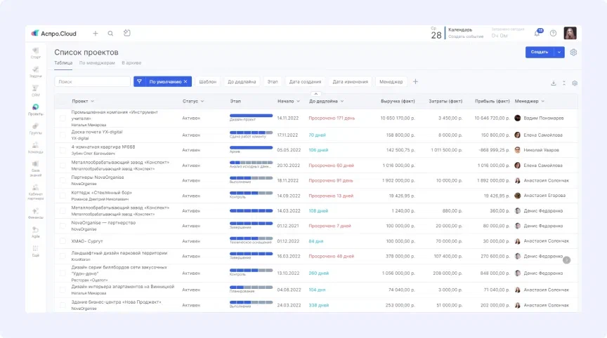Click the collapse rows icon above table

click(564, 83)
